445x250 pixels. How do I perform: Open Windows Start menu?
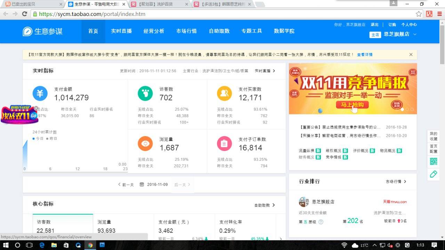pos(6,245)
